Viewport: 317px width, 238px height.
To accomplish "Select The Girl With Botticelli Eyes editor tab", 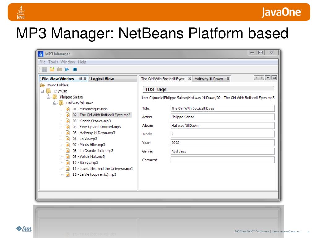I will pyautogui.click(x=163, y=79).
